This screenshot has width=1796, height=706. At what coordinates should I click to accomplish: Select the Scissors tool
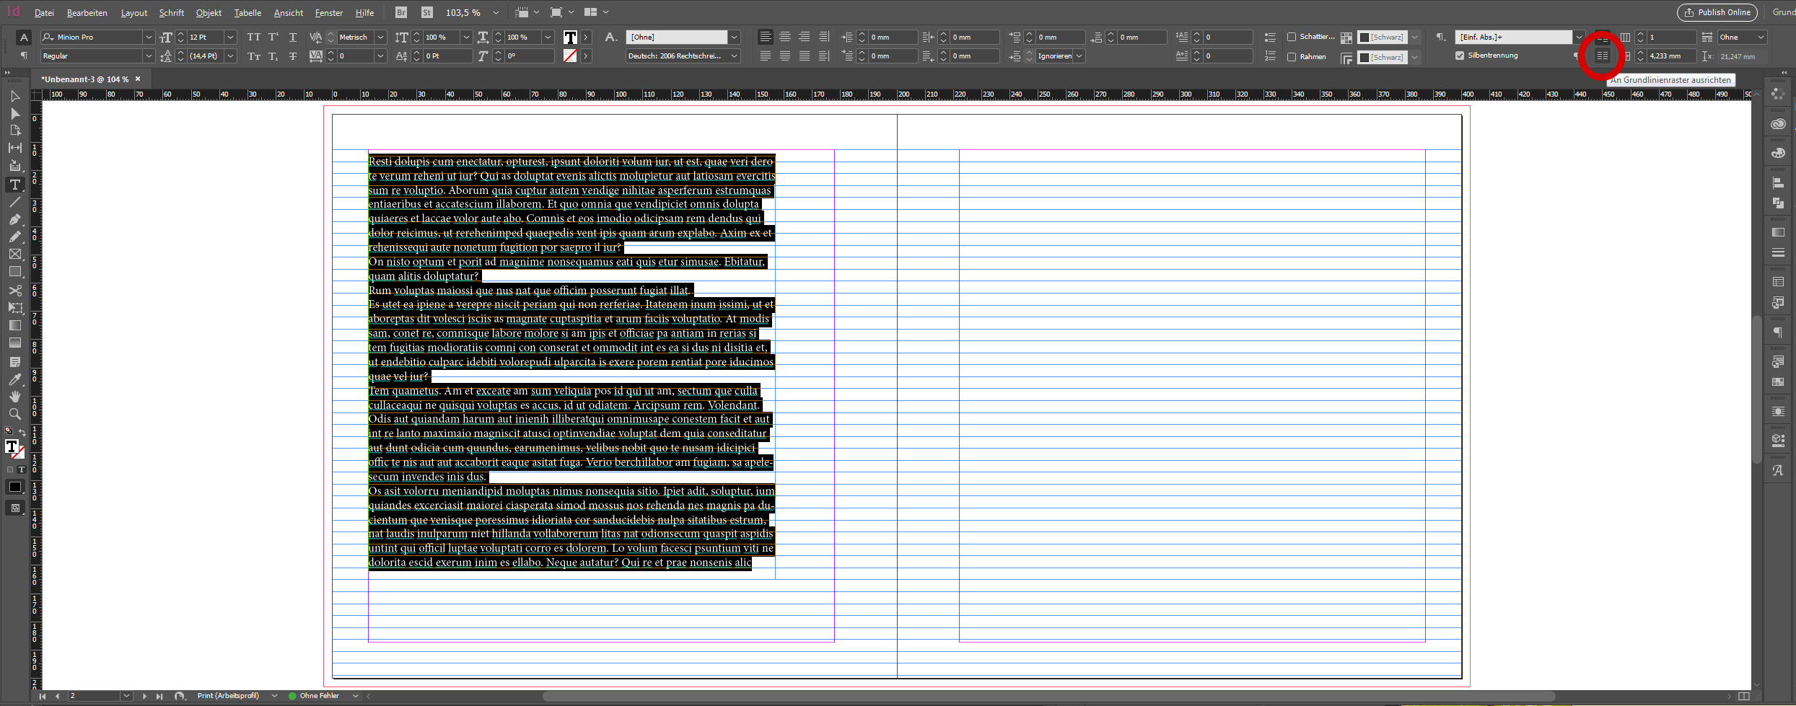pyautogui.click(x=14, y=291)
